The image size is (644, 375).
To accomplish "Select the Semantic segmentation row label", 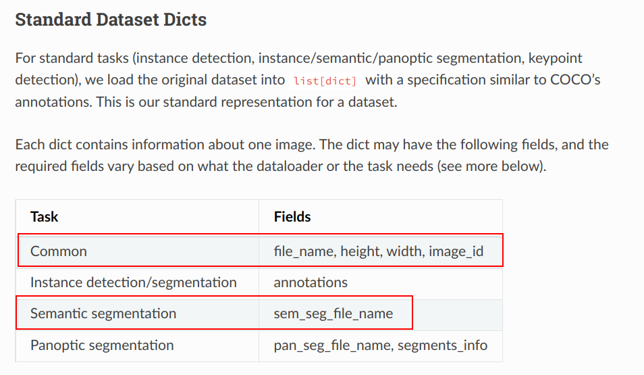I will tap(103, 314).
